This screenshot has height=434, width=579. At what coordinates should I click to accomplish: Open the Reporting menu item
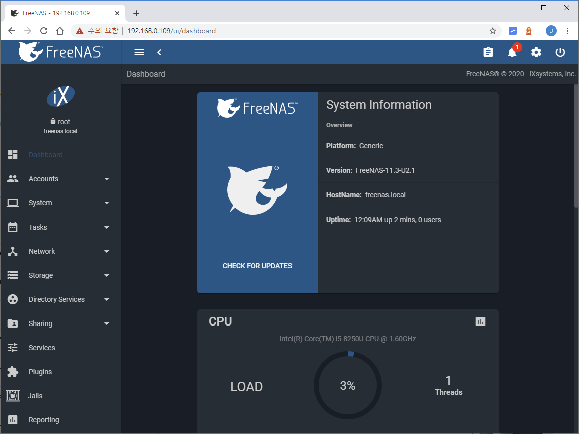(44, 420)
